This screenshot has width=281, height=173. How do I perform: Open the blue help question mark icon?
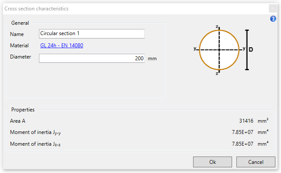tap(273, 19)
